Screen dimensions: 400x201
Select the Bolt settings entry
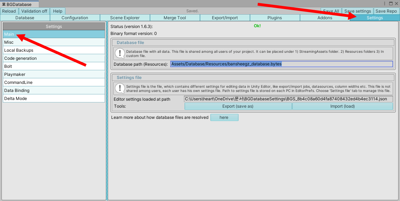54,66
